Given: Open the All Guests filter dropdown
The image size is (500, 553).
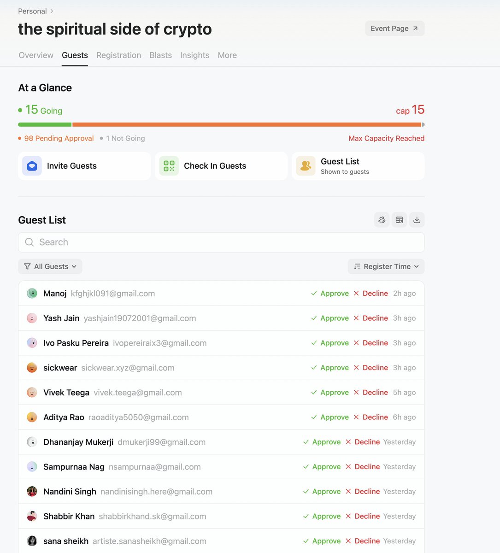Looking at the screenshot, I should click(x=50, y=266).
